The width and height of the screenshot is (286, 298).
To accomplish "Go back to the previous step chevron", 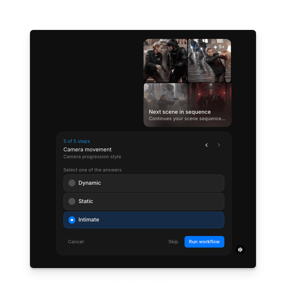I will pyautogui.click(x=206, y=145).
